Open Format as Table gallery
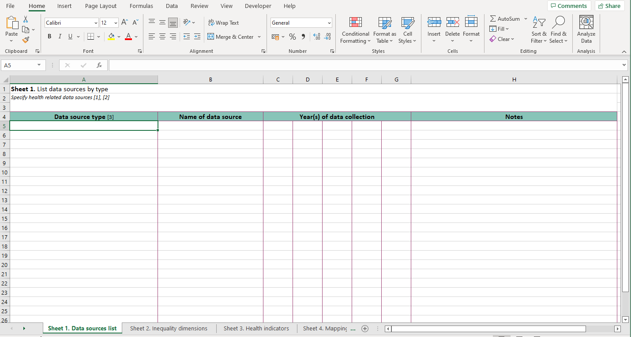Screen dimensions: 631x337 tap(385, 30)
